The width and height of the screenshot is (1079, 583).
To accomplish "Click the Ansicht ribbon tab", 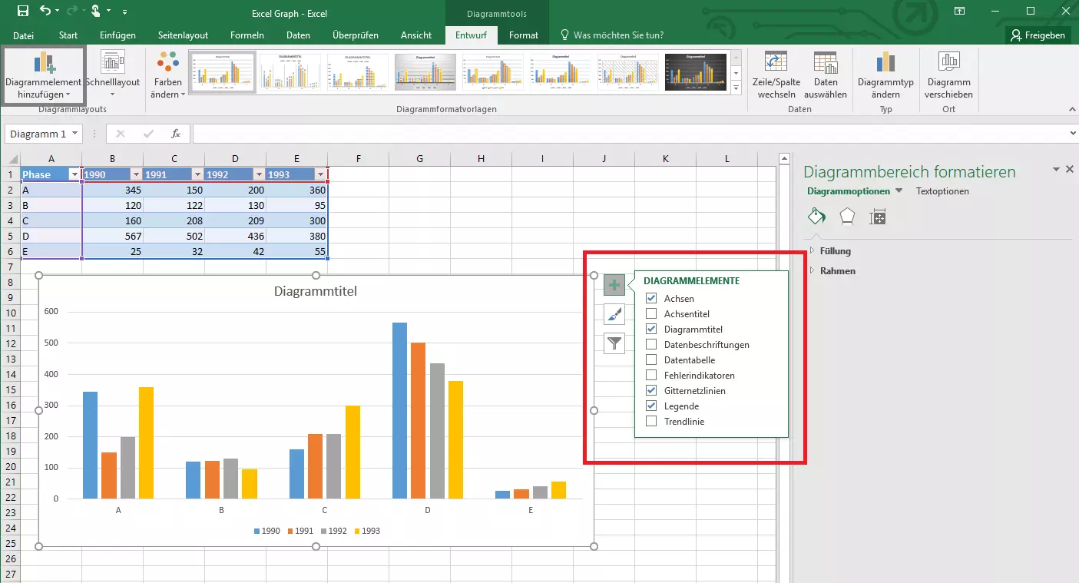I will tap(415, 35).
